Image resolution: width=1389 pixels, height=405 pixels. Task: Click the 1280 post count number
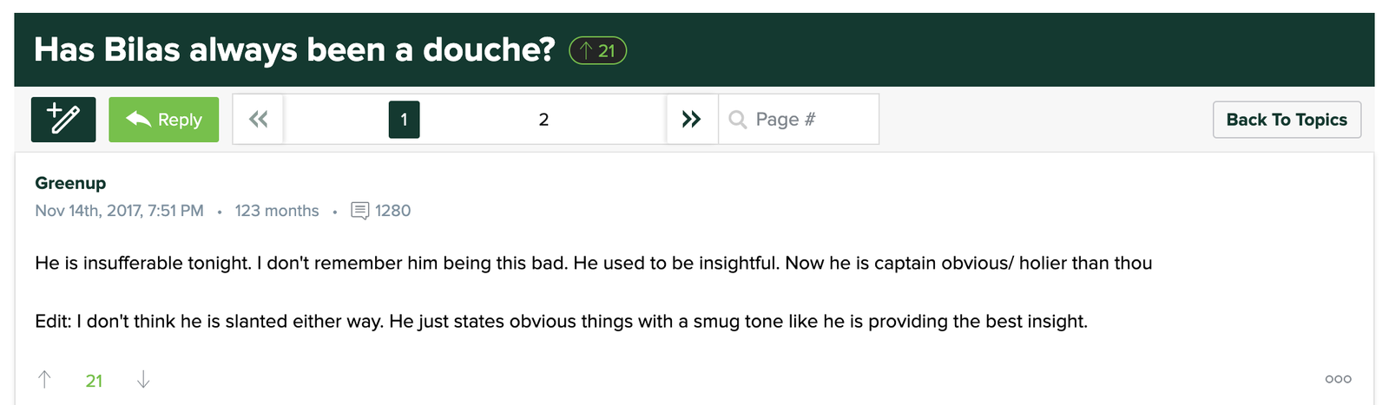(392, 211)
